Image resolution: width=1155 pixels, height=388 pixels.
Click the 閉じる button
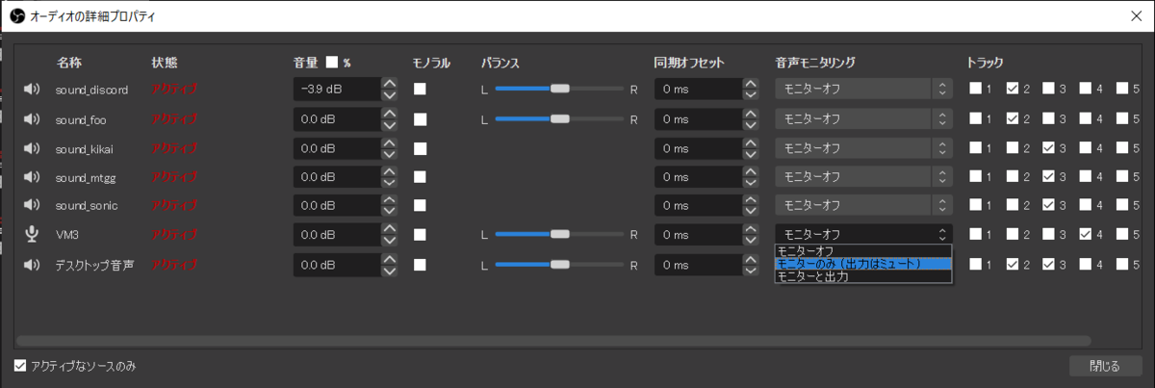click(1104, 366)
